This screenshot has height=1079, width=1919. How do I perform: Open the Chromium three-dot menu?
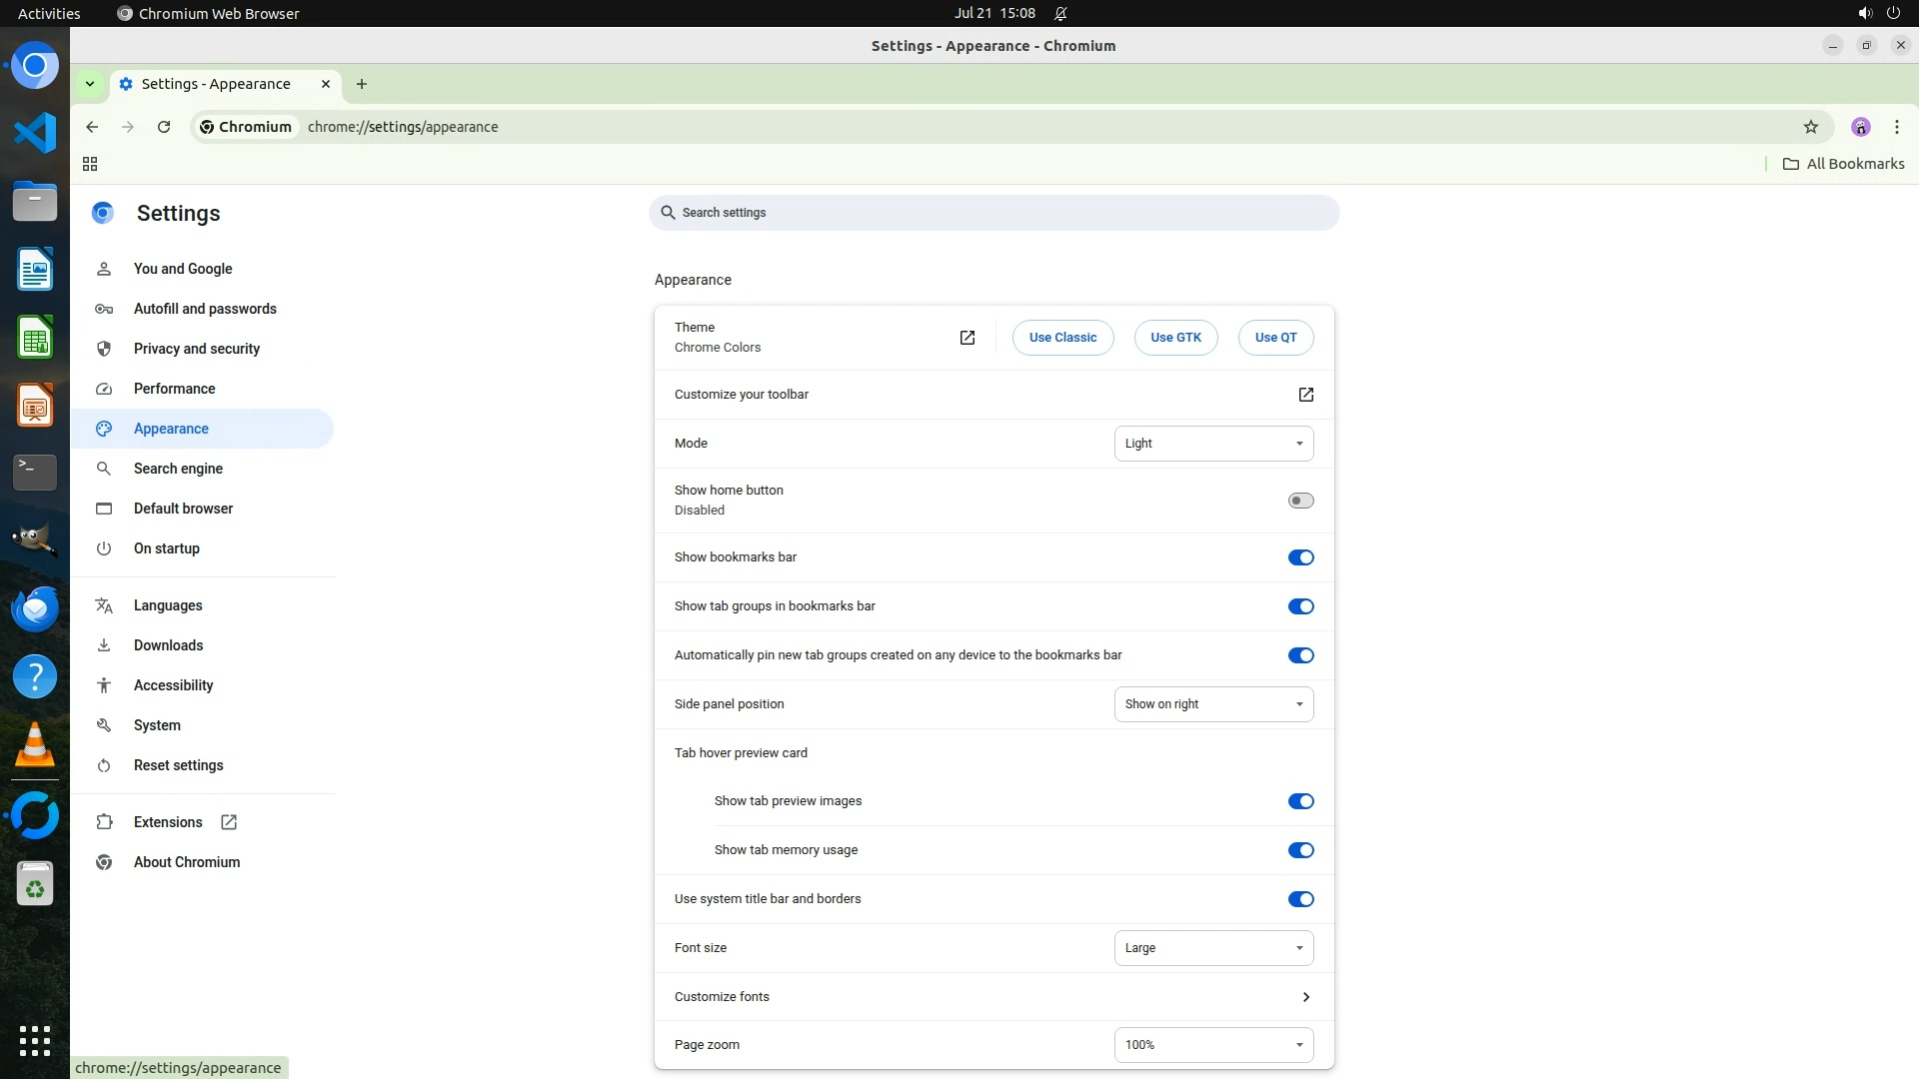click(x=1896, y=127)
